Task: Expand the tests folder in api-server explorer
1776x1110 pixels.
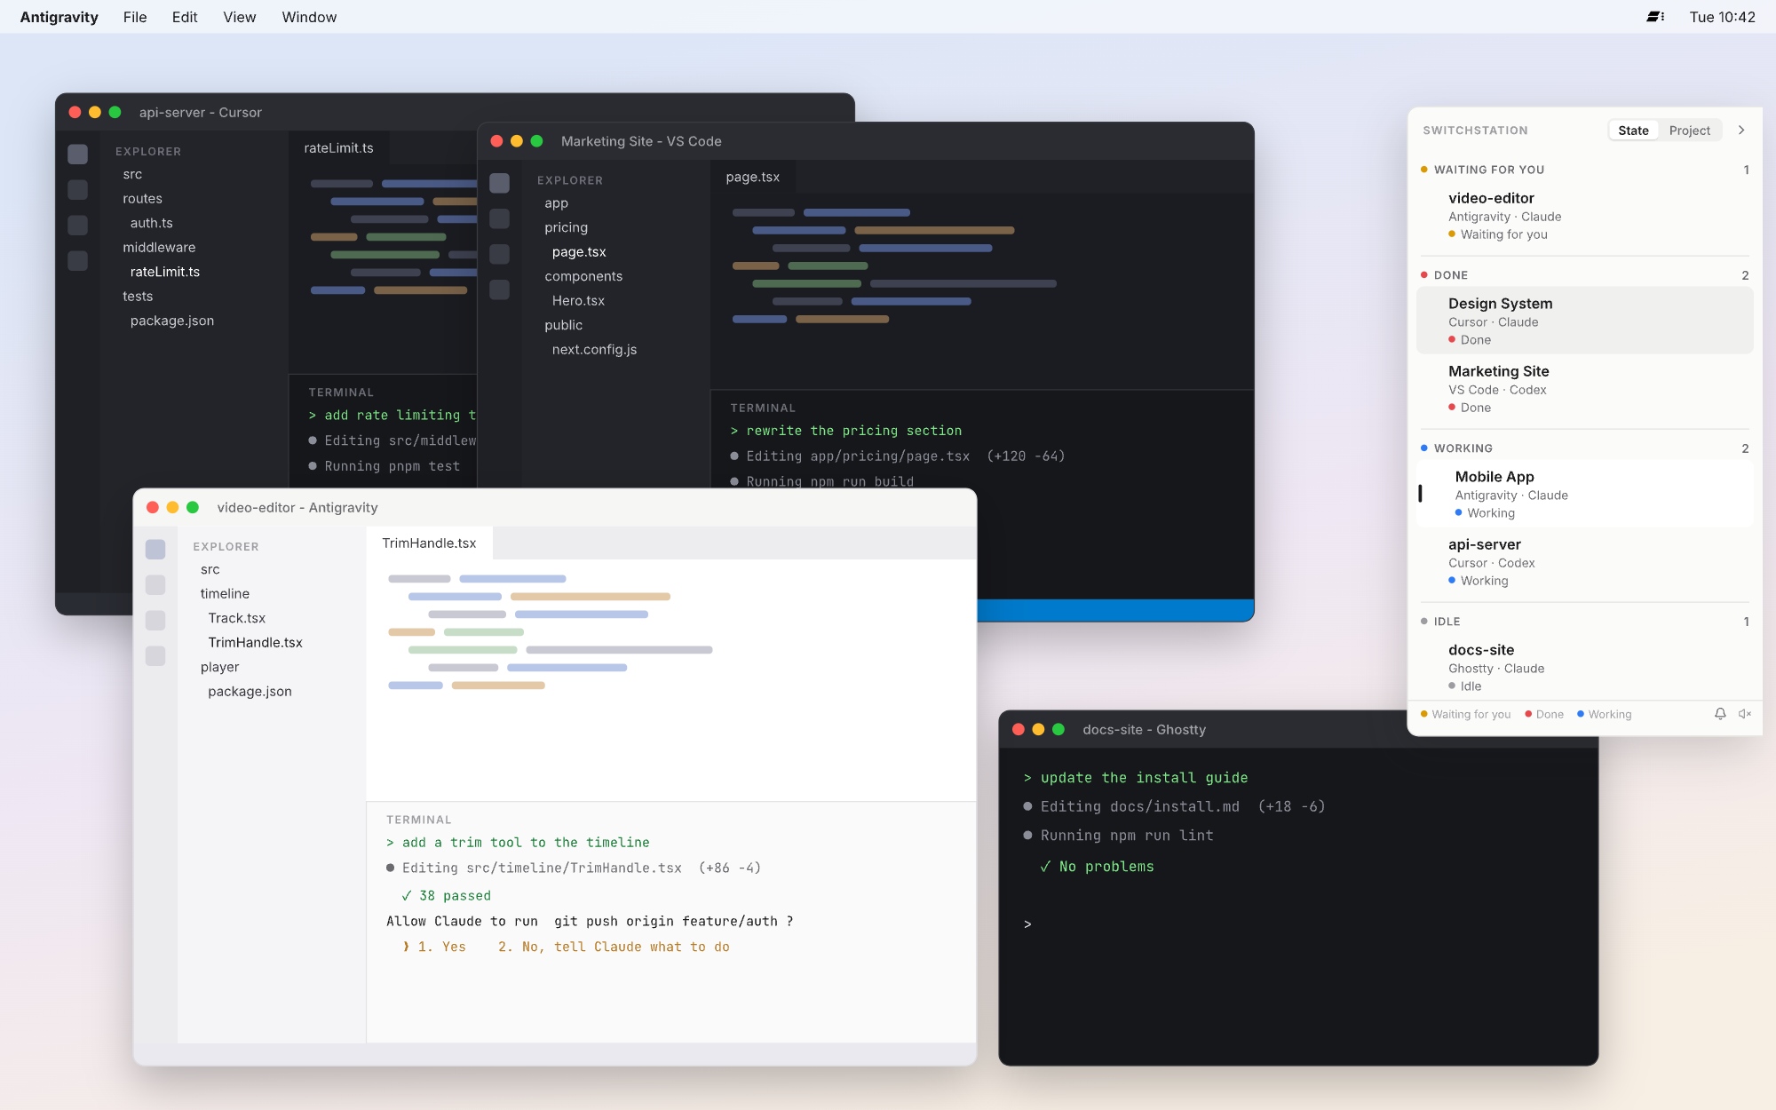Action: pos(138,296)
